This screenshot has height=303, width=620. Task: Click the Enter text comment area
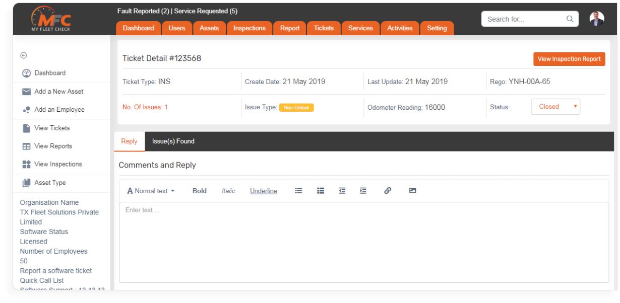[x=364, y=242]
